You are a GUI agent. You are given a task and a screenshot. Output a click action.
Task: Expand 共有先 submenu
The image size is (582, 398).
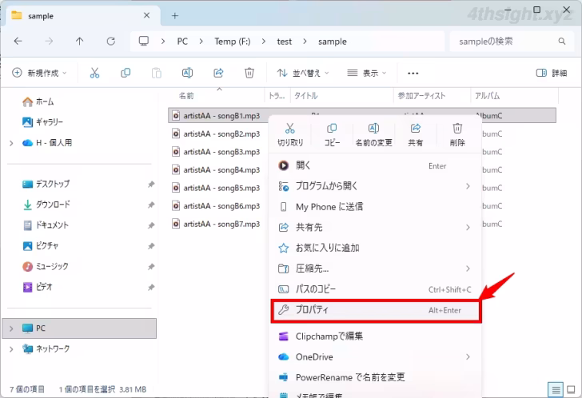pyautogui.click(x=468, y=227)
